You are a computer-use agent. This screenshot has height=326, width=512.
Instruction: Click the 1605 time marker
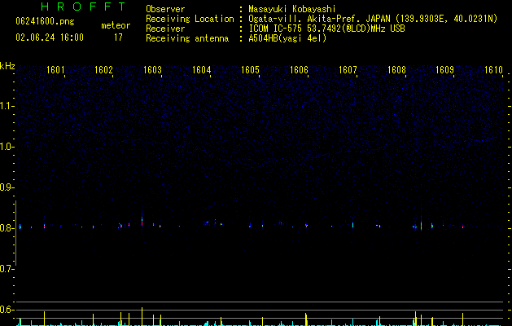click(250, 70)
